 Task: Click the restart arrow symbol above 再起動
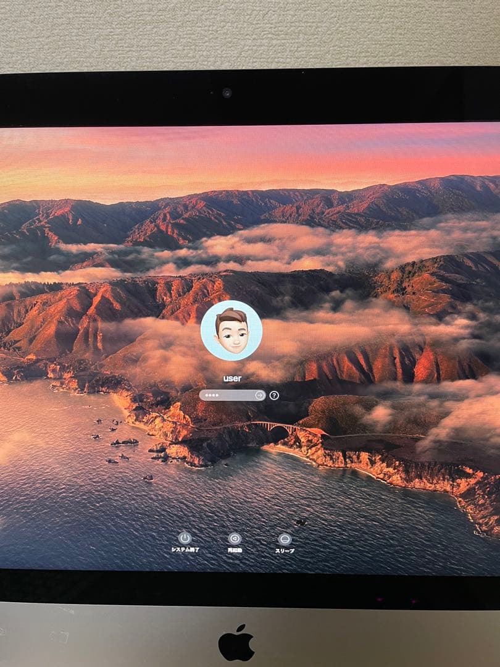233,538
